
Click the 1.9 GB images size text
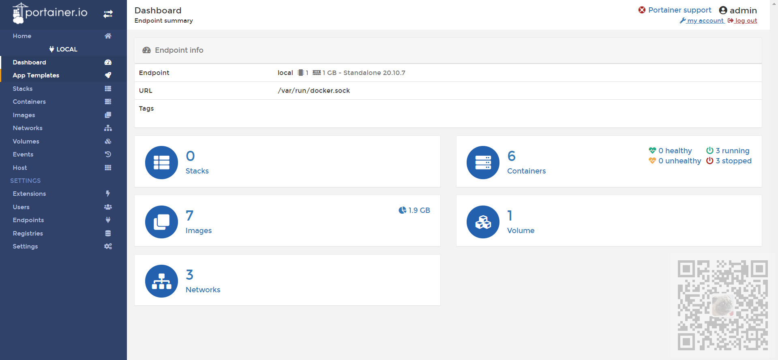pos(419,210)
